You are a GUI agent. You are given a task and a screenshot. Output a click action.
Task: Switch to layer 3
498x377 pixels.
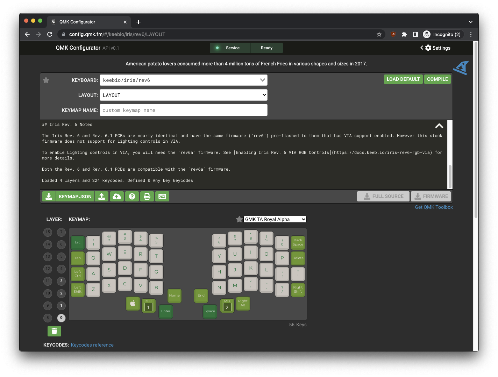[x=61, y=281]
